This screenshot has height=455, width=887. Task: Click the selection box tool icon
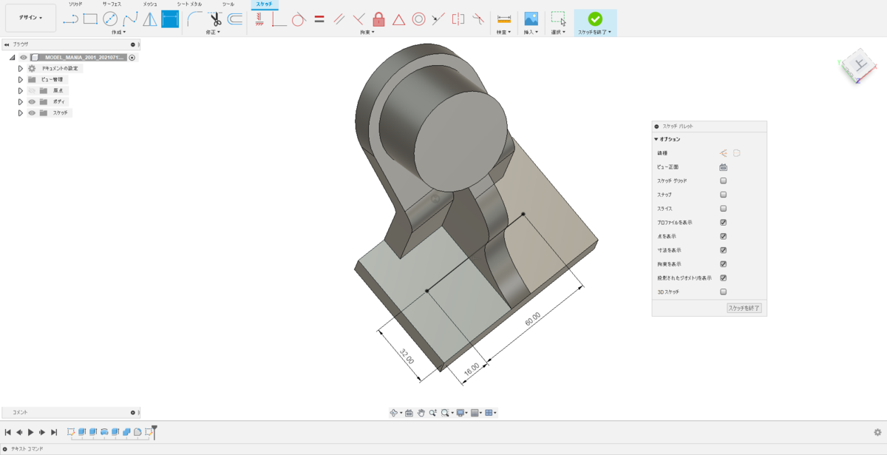(558, 19)
